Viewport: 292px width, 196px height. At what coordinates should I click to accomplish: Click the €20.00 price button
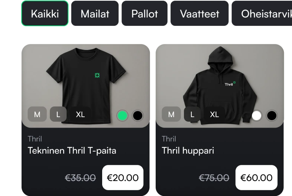[123, 178]
